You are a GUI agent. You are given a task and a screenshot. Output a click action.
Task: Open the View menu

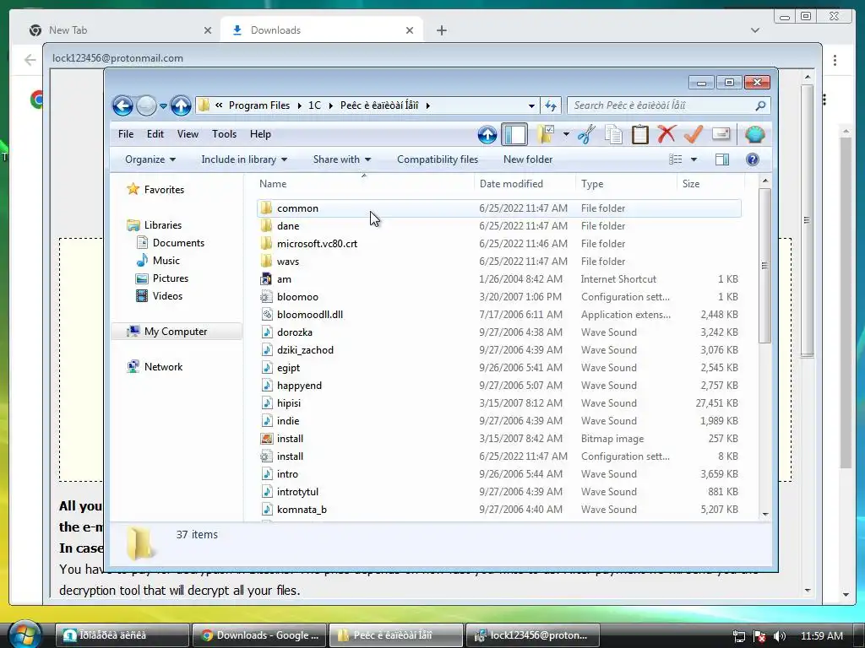pyautogui.click(x=188, y=134)
